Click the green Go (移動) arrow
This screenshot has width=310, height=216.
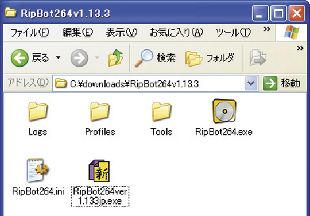pos(270,83)
